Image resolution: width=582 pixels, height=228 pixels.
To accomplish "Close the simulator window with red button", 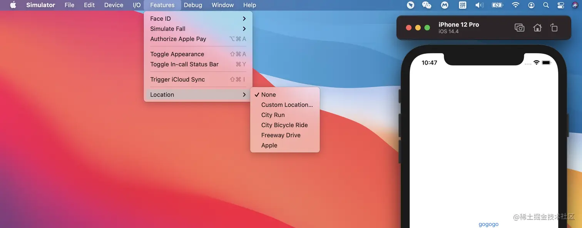I will (x=409, y=28).
